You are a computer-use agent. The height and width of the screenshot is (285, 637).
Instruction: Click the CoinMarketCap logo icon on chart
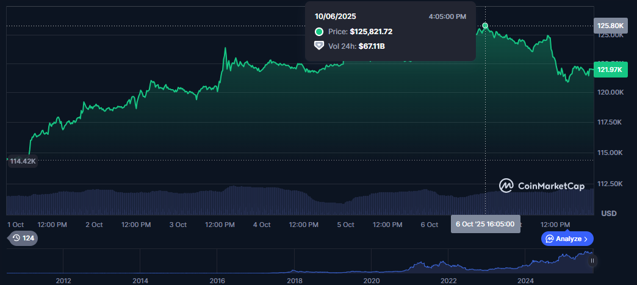coord(506,186)
